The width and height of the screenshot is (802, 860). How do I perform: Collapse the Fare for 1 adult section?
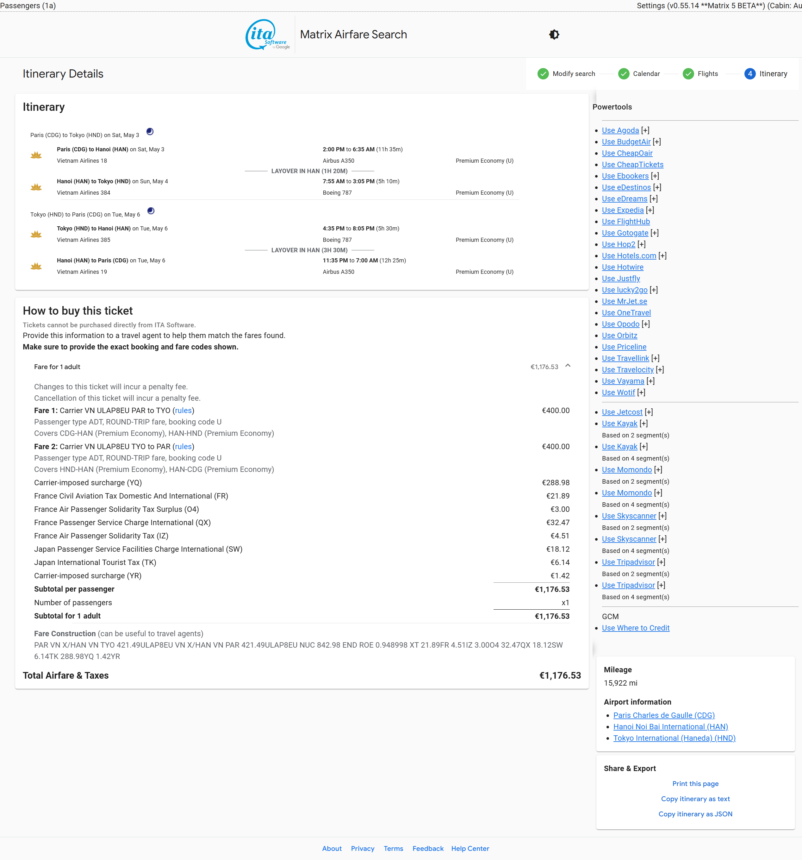[x=568, y=366]
